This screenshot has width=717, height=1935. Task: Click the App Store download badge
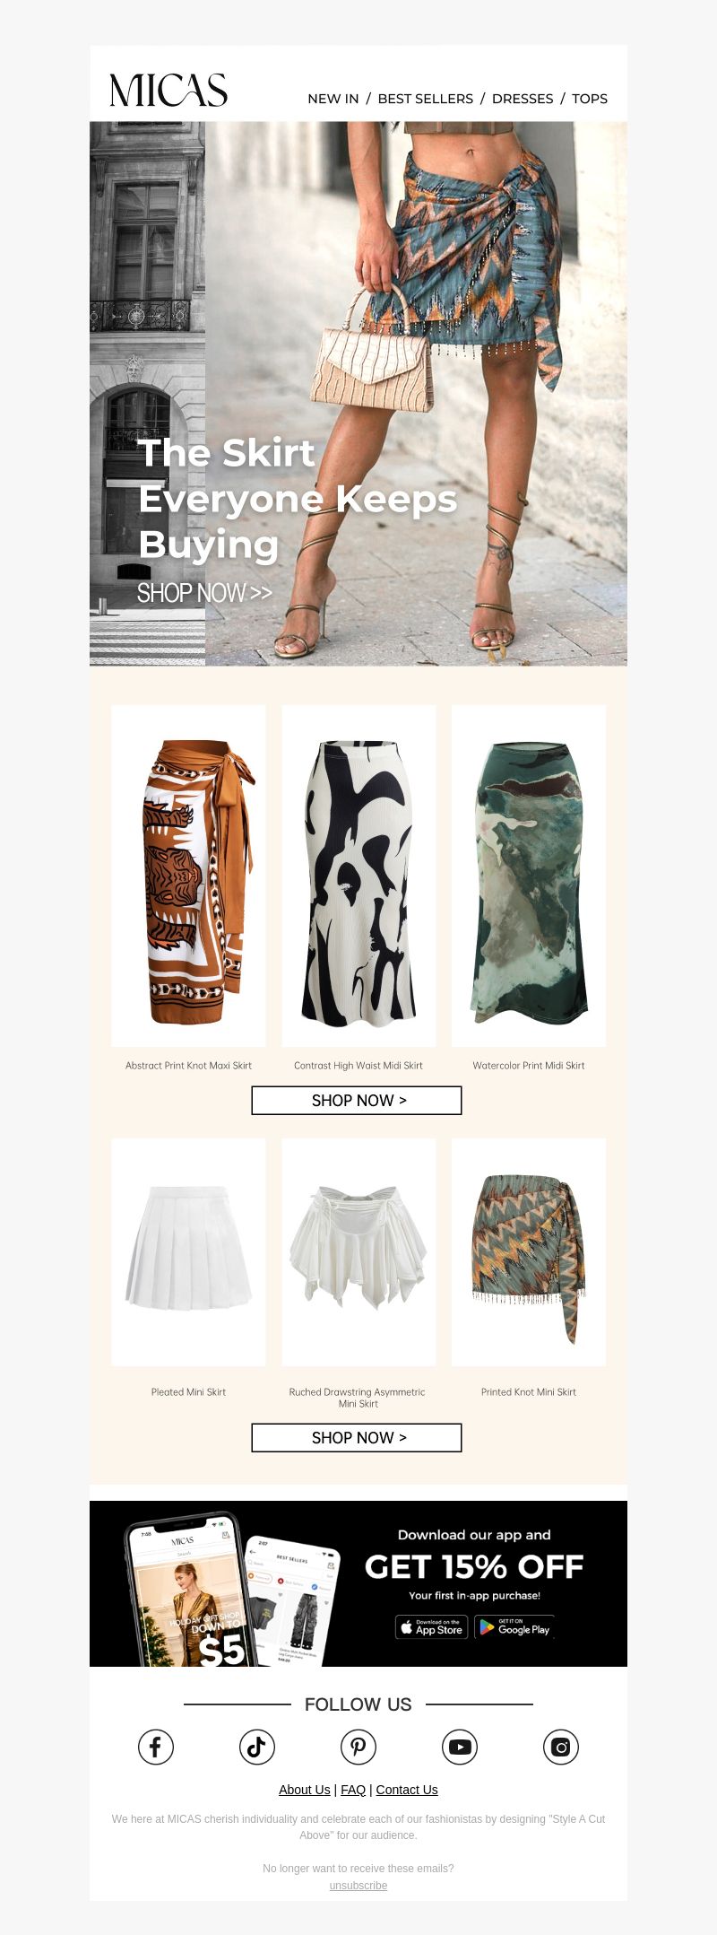click(x=432, y=1627)
